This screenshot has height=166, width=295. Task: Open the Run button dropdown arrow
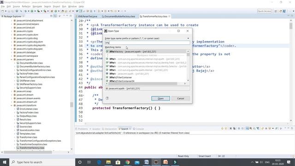[35, 11]
